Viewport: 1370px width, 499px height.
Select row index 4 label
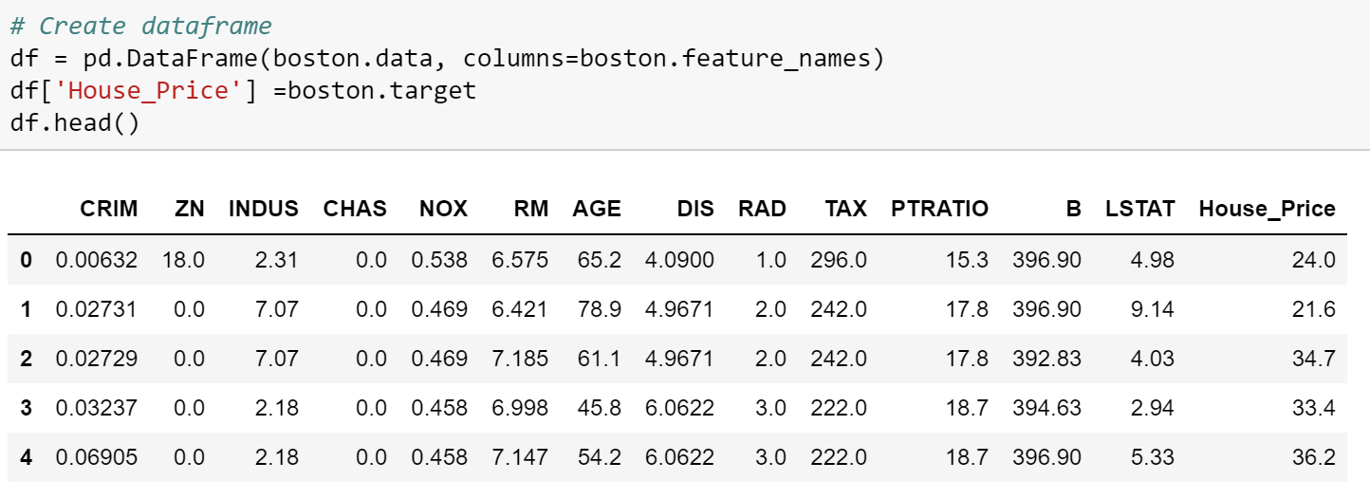coord(27,457)
